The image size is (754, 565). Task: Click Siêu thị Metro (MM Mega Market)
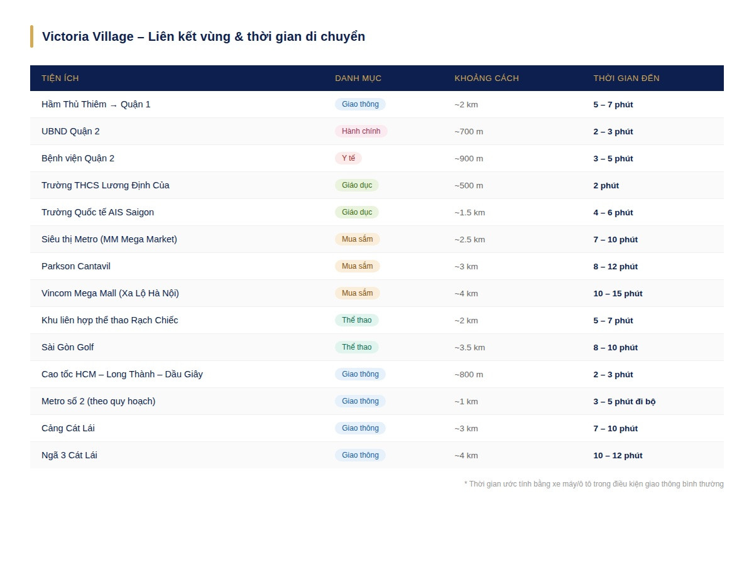109,239
